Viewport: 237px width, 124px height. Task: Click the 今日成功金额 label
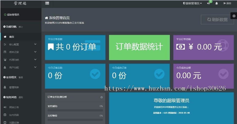(x=184, y=68)
